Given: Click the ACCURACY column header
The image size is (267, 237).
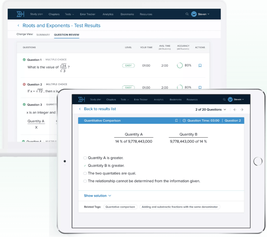Looking at the screenshot, I should (183, 47).
